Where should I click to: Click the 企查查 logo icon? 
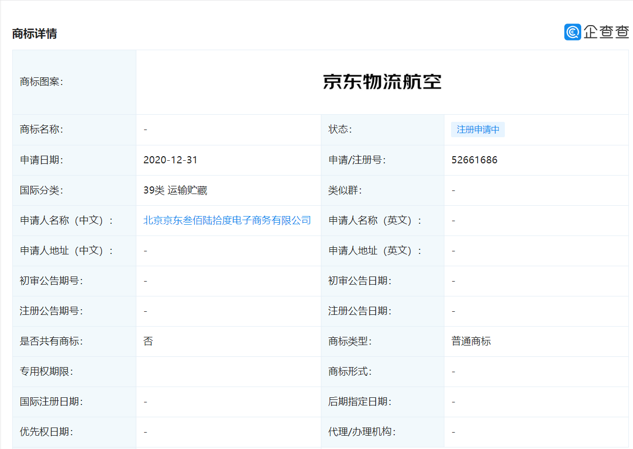click(573, 32)
